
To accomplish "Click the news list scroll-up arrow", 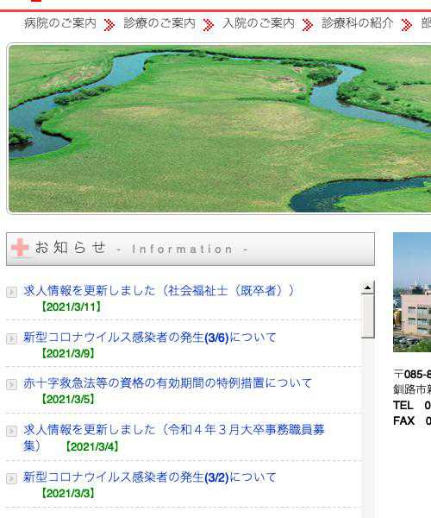I will pyautogui.click(x=368, y=287).
